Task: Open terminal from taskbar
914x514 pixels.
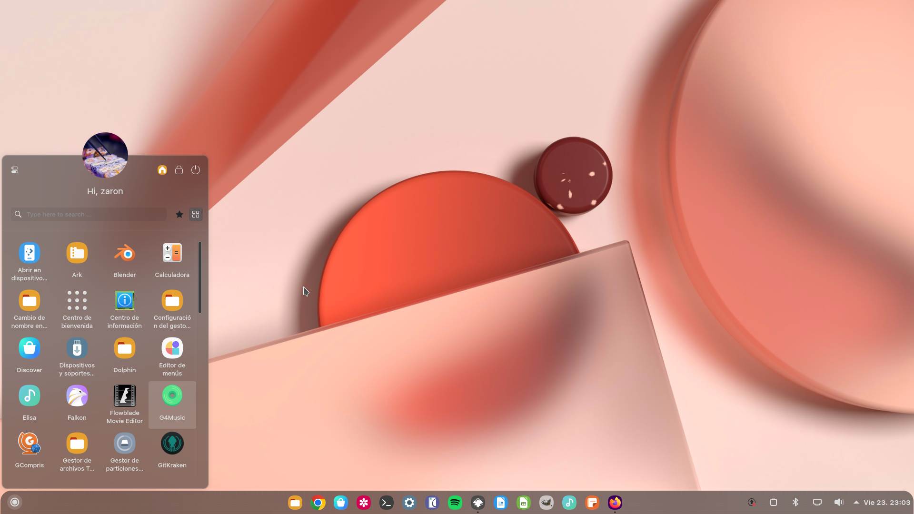Action: pyautogui.click(x=387, y=503)
